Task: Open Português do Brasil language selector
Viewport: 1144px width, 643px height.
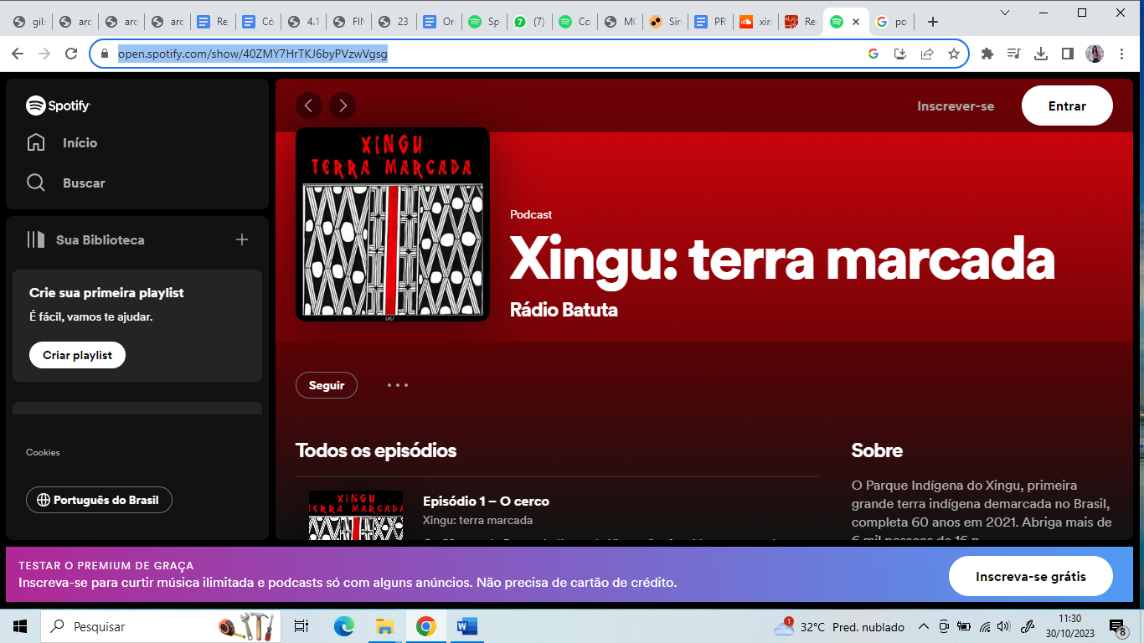Action: 99,500
